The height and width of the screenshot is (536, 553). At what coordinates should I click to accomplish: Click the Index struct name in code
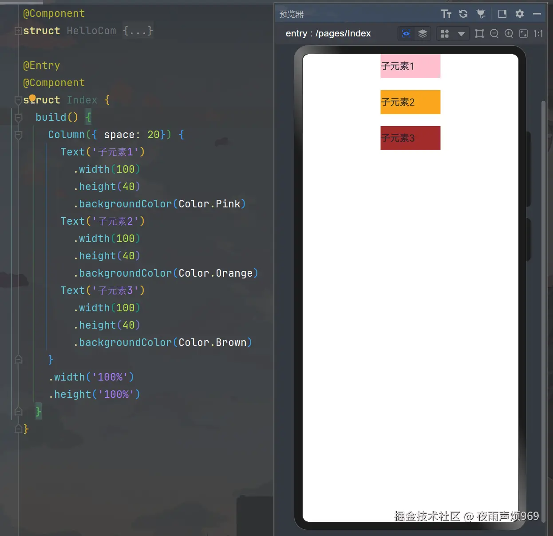pos(82,100)
